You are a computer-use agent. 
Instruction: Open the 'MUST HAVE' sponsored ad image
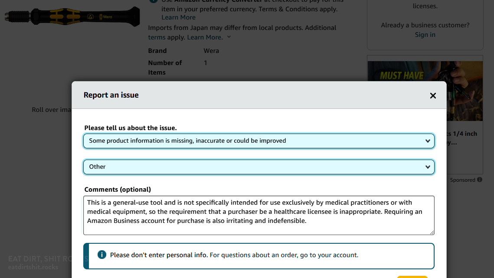[425, 91]
